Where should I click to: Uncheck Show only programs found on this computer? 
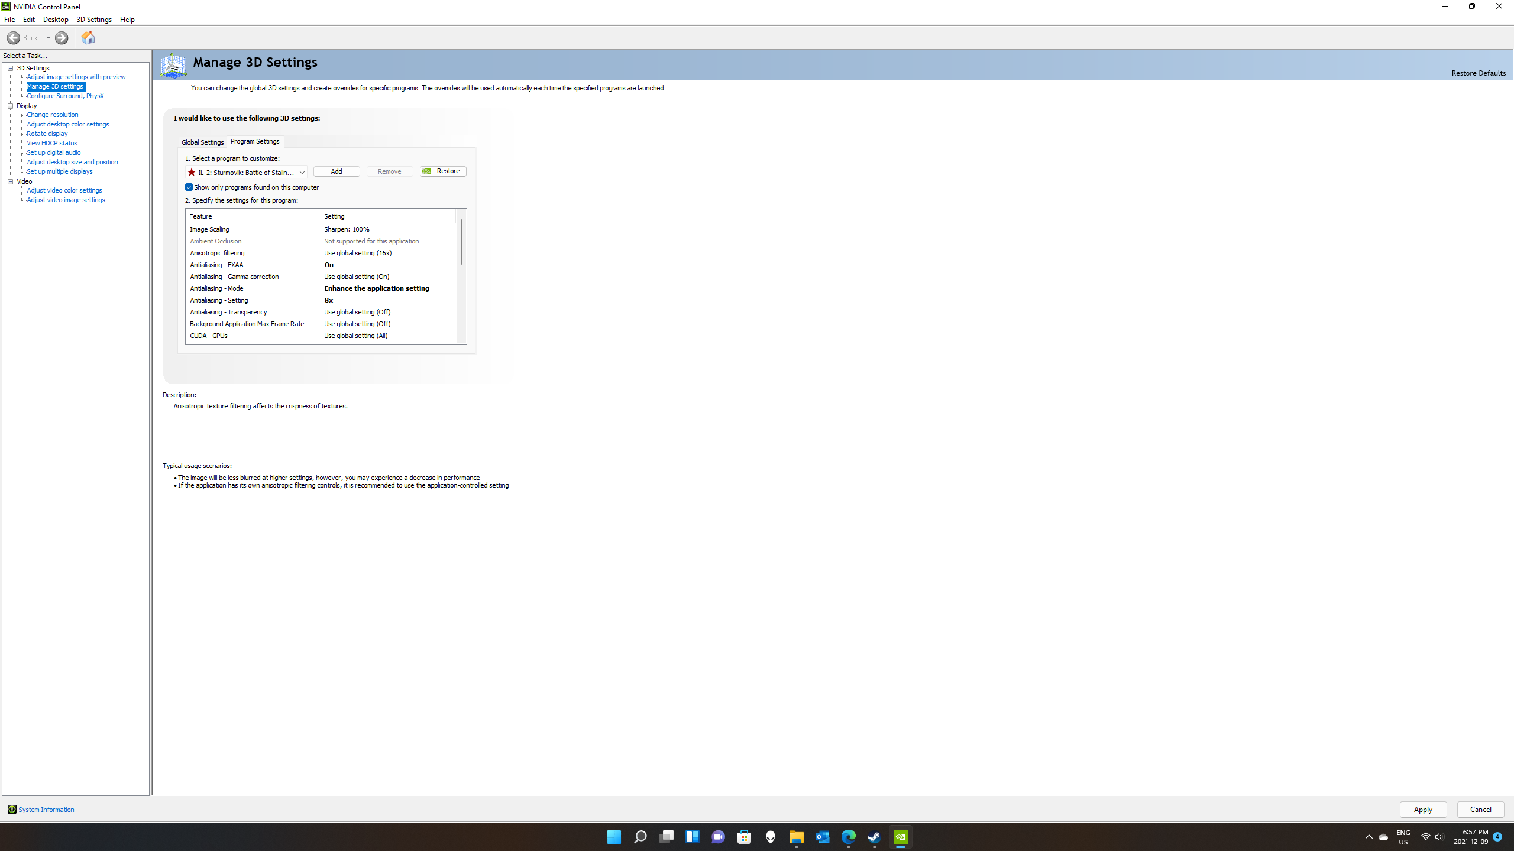click(x=189, y=187)
